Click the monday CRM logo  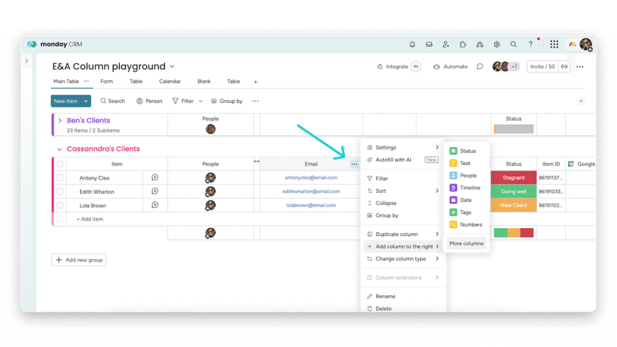55,44
